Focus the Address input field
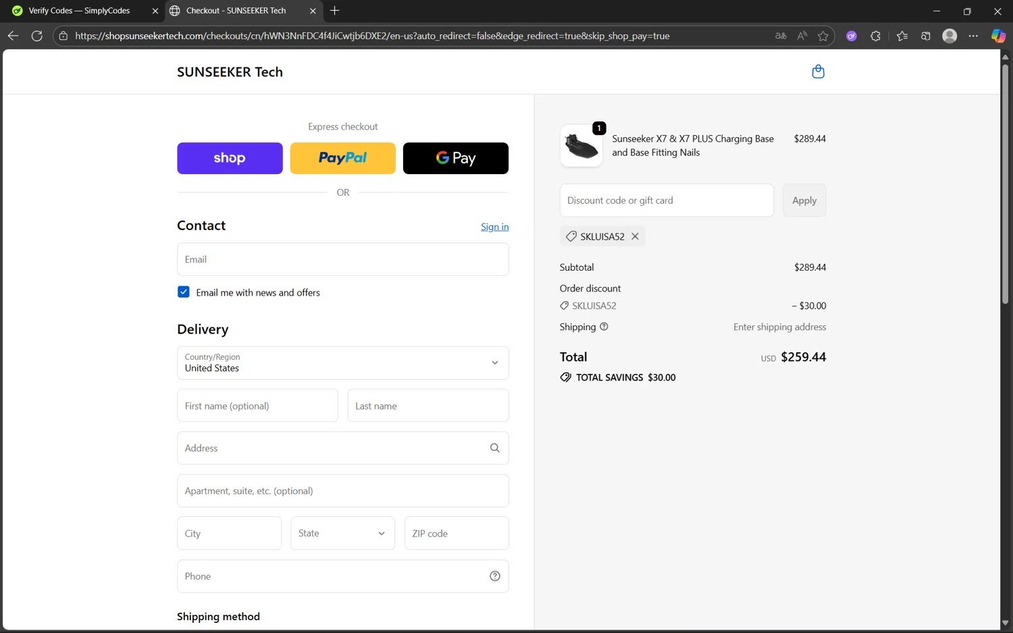Screen dimensions: 1013x633 [x=343, y=448]
